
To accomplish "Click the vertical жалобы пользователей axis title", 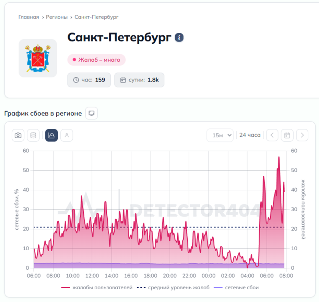I will (303, 210).
